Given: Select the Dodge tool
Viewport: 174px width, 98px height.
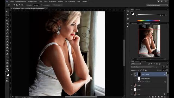Looking at the screenshot, I should pos(7,51).
